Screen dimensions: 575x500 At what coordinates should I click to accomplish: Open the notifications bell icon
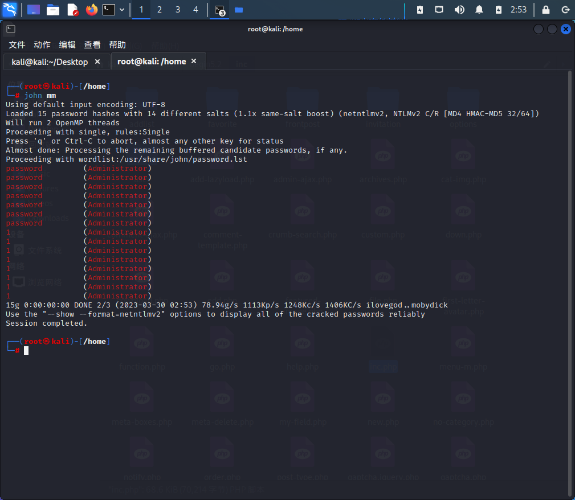(479, 10)
